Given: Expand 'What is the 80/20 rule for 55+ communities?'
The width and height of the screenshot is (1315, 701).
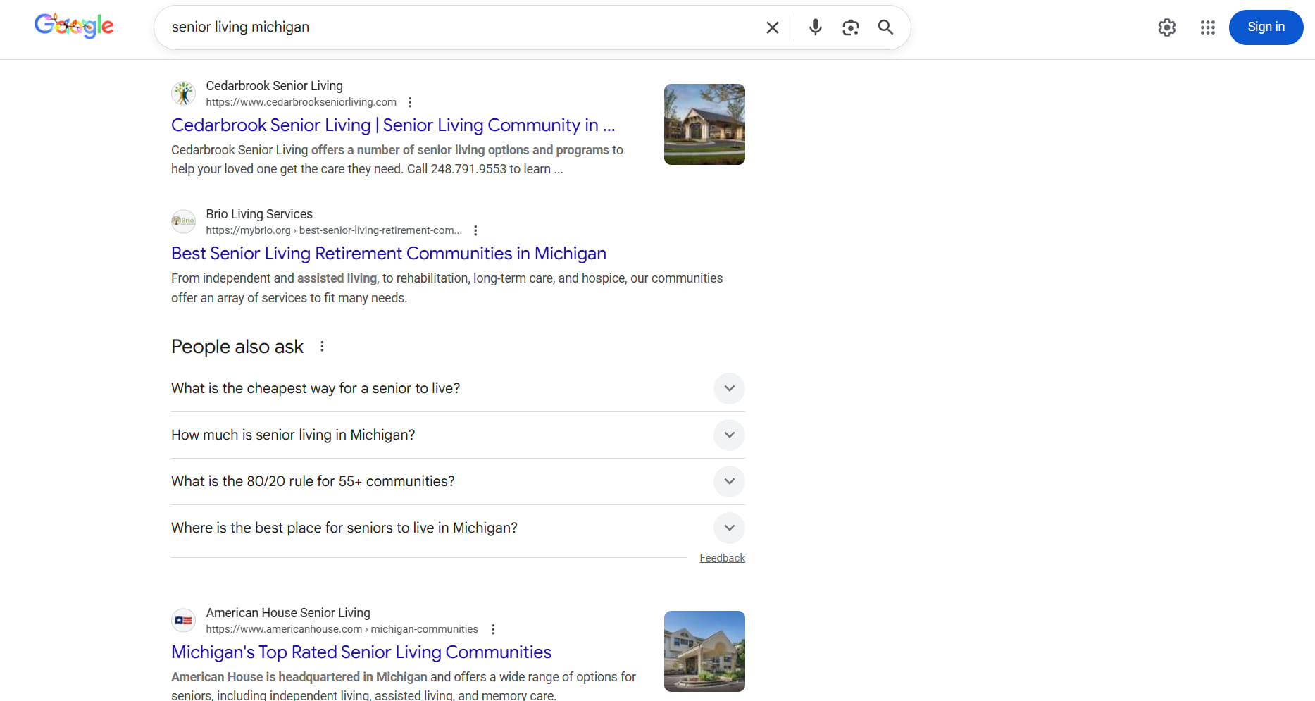Looking at the screenshot, I should 458,481.
